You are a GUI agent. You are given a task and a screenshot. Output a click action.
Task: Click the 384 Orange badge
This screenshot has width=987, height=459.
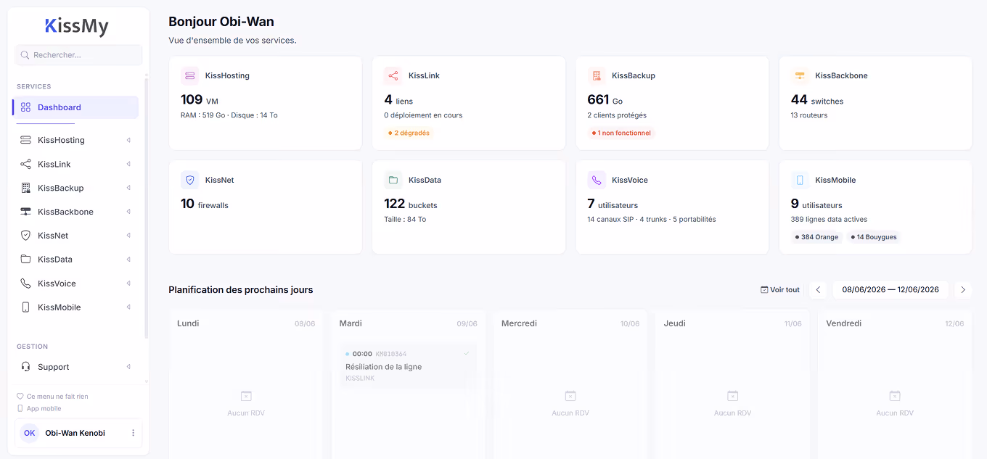click(817, 237)
